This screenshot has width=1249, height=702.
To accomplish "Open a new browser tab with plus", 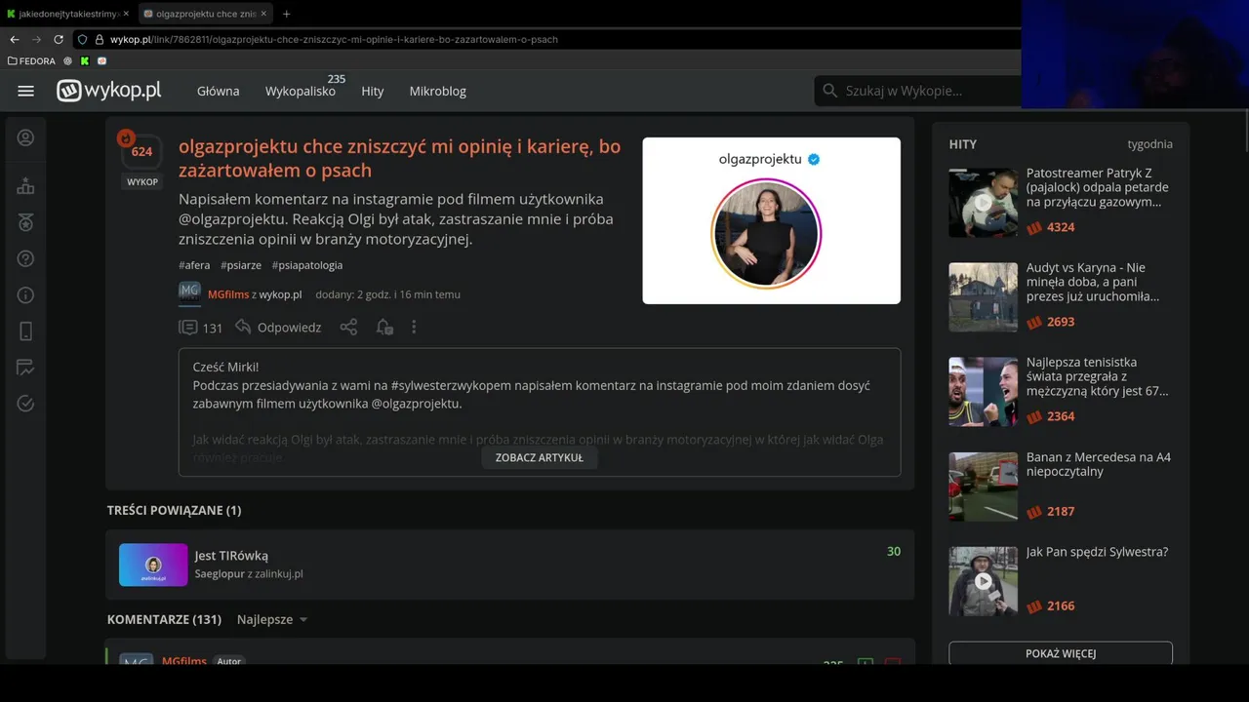I will pos(286,14).
